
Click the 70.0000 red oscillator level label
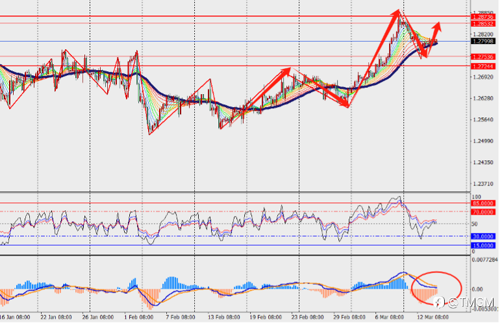(x=482, y=212)
